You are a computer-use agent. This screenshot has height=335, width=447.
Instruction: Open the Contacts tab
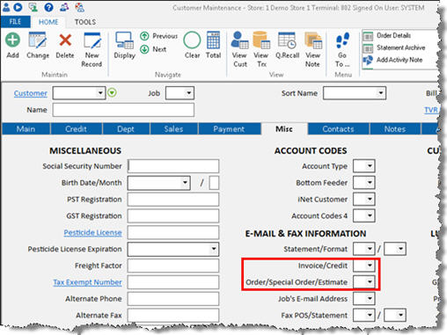coord(338,129)
